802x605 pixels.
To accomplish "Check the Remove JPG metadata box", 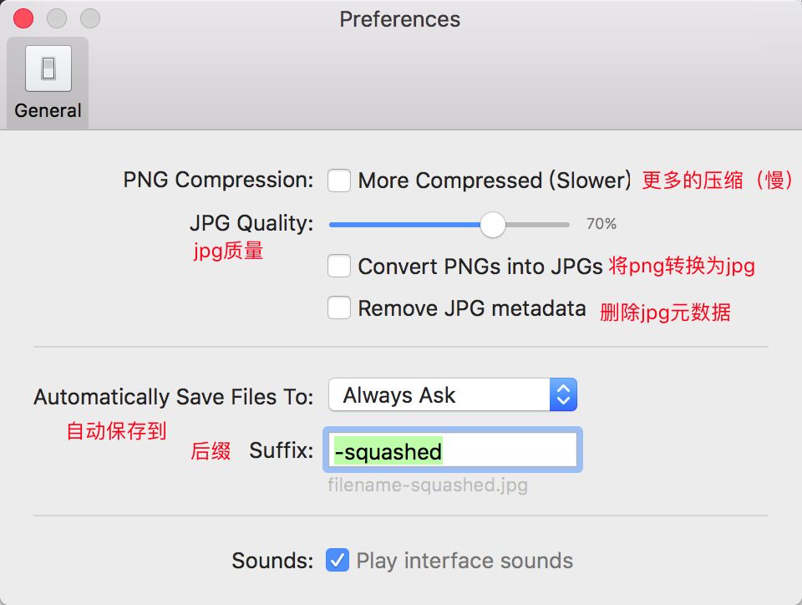I will pyautogui.click(x=339, y=308).
